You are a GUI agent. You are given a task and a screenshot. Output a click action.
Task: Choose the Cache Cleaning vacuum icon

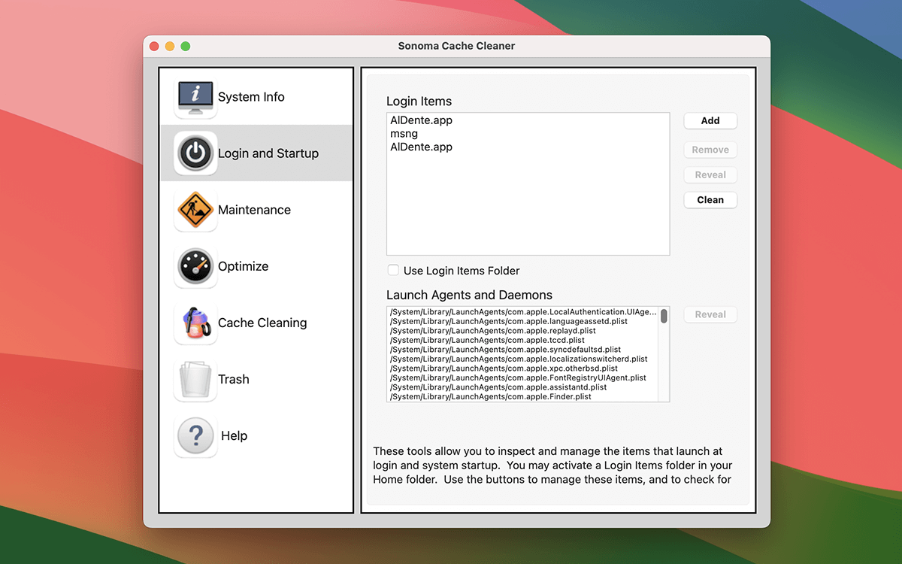click(195, 323)
